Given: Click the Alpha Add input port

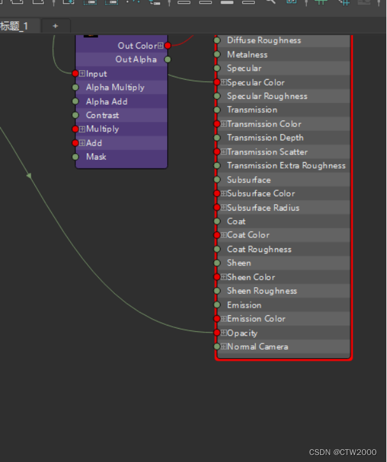Looking at the screenshot, I should (x=75, y=101).
